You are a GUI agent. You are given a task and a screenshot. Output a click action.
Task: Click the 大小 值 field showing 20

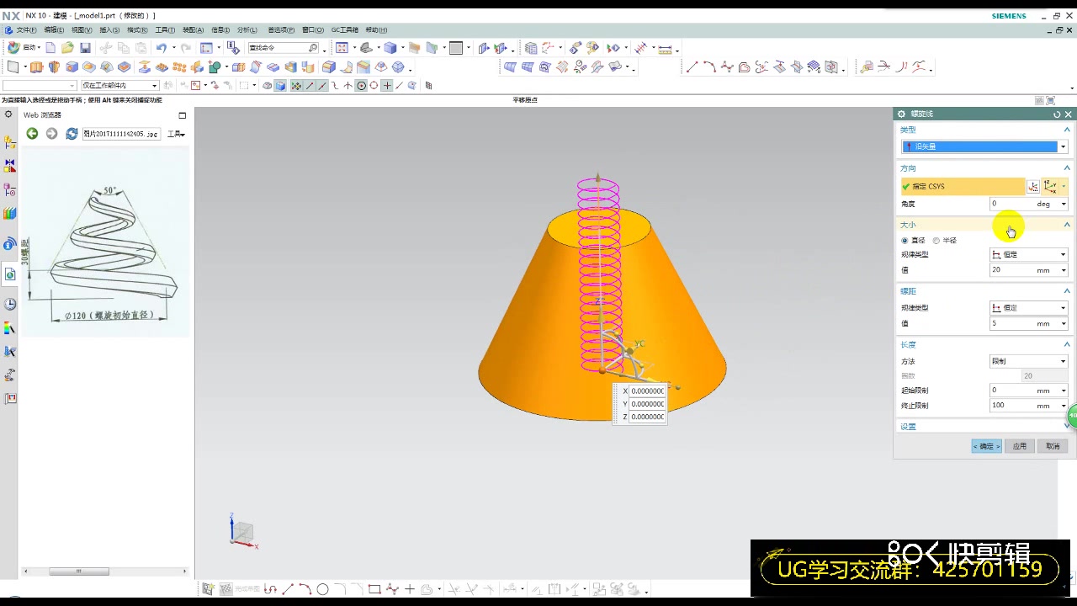(x=1012, y=270)
